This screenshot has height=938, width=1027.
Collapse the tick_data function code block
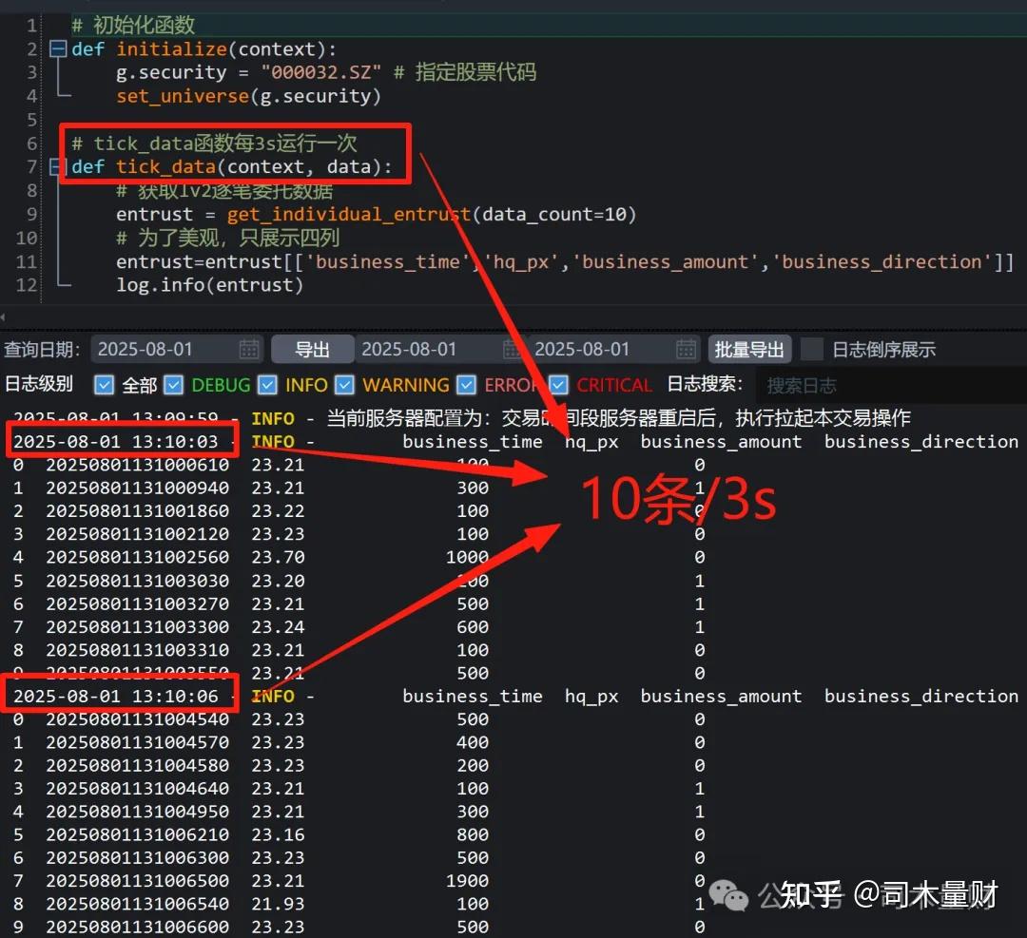pyautogui.click(x=59, y=167)
